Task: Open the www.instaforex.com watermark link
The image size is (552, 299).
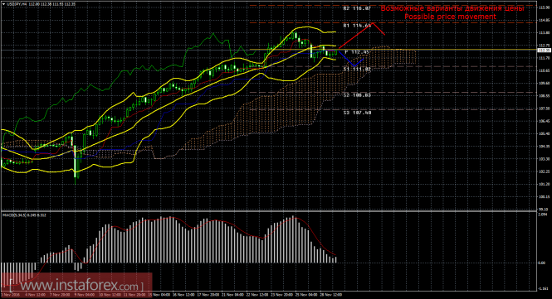Action: [76, 285]
